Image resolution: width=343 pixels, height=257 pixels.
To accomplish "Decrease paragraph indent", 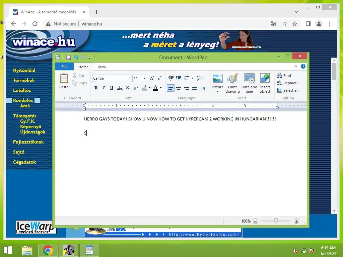I will pyautogui.click(x=171, y=78).
